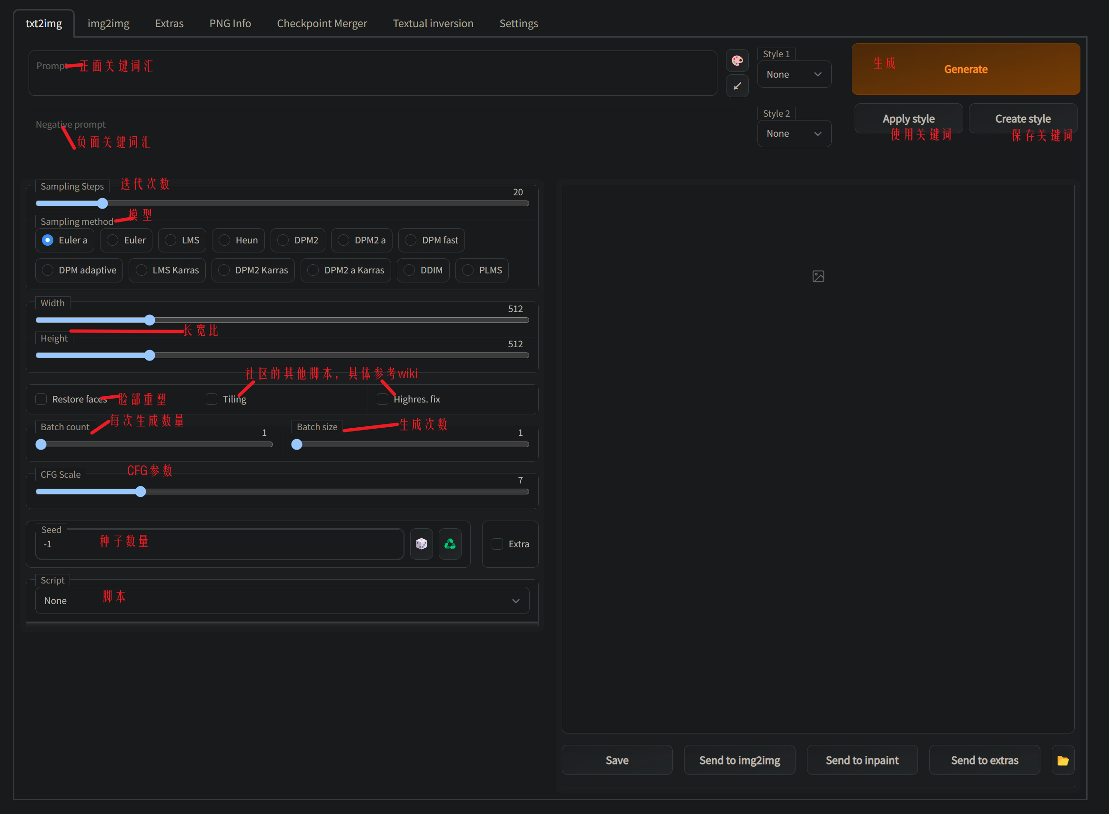Click the orange Generate button

click(x=966, y=69)
